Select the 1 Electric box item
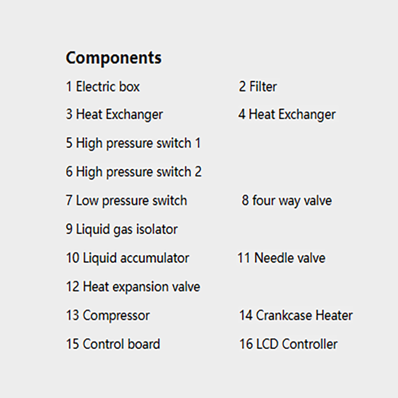The image size is (398, 398). pyautogui.click(x=103, y=87)
